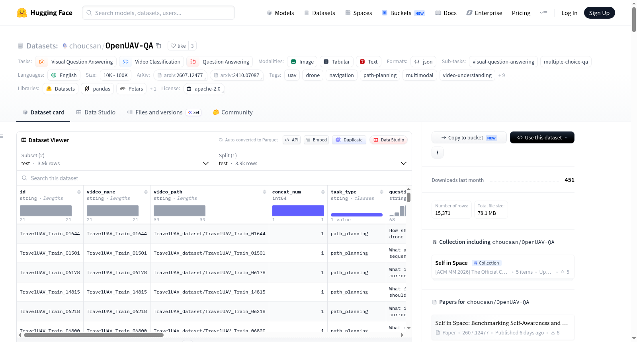Click the Polars library tag
The width and height of the screenshot is (637, 342).
pos(131,89)
